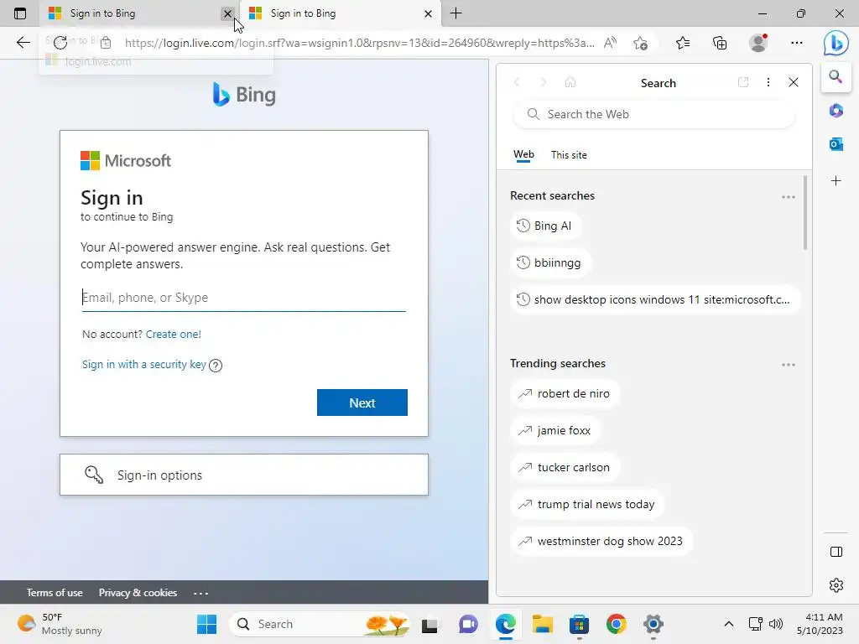Viewport: 859px width, 644px height.
Task: Open Search pane more options dots
Action: 768,82
